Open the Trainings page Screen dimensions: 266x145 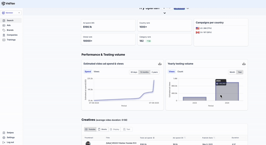pos(11,40)
